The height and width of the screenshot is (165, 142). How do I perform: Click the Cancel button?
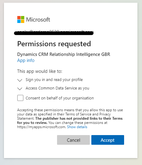point(73,140)
